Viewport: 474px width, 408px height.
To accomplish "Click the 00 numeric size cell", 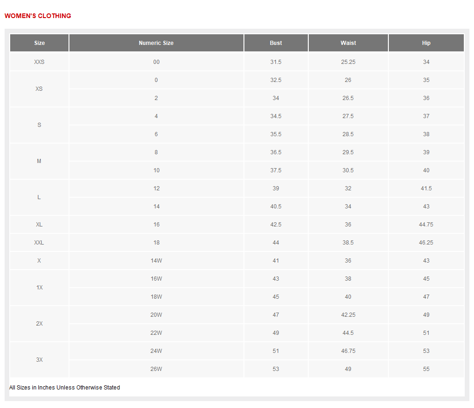I will click(156, 62).
